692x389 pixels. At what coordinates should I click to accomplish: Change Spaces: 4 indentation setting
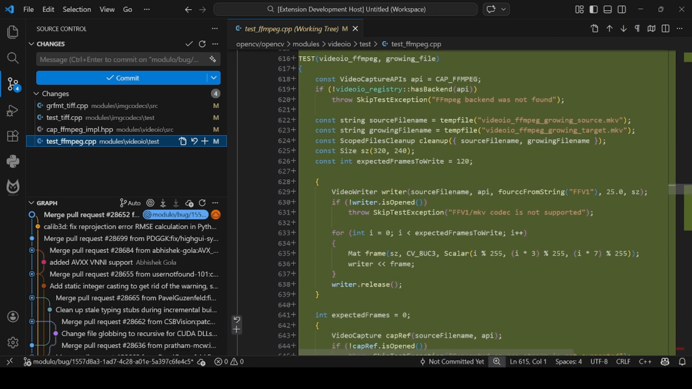[x=568, y=362]
